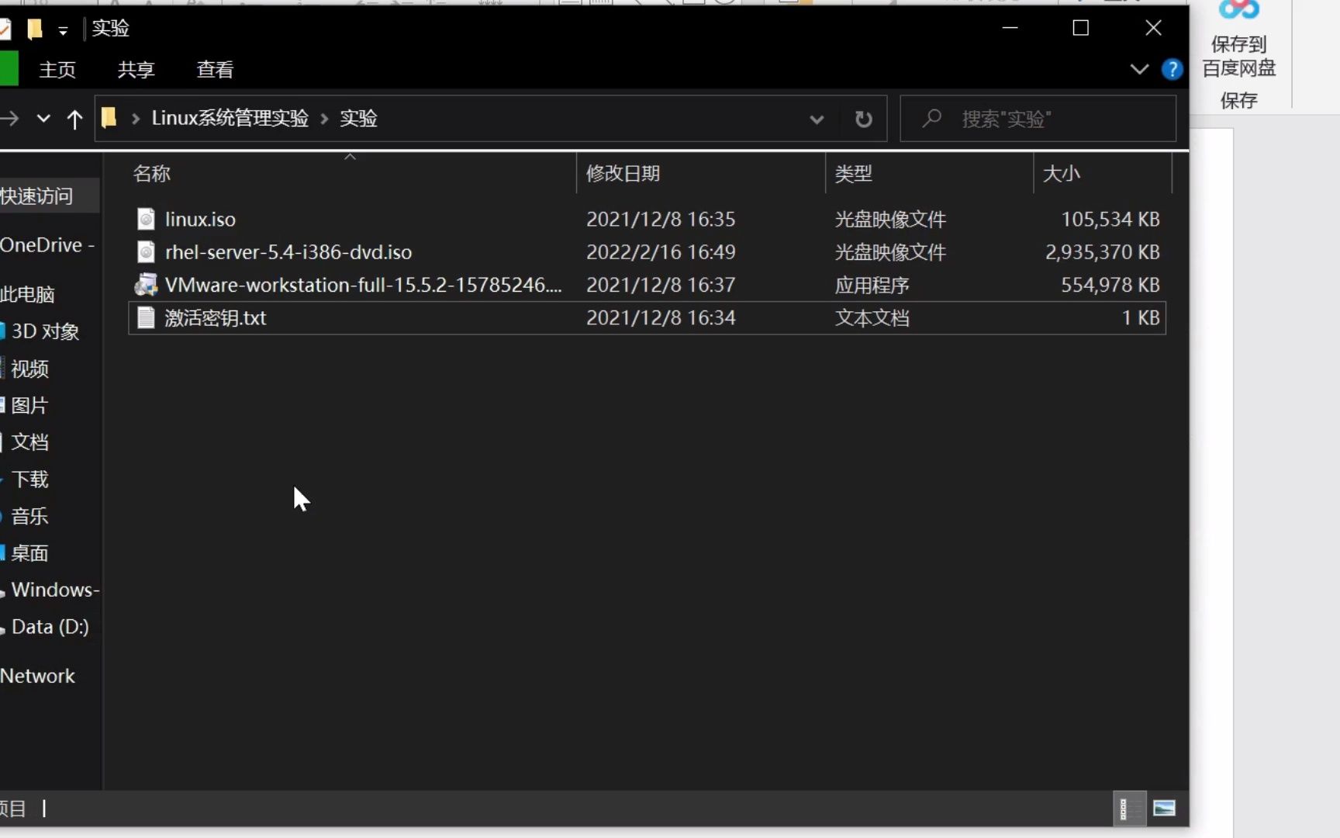Select the linux.iso file icon

(146, 219)
